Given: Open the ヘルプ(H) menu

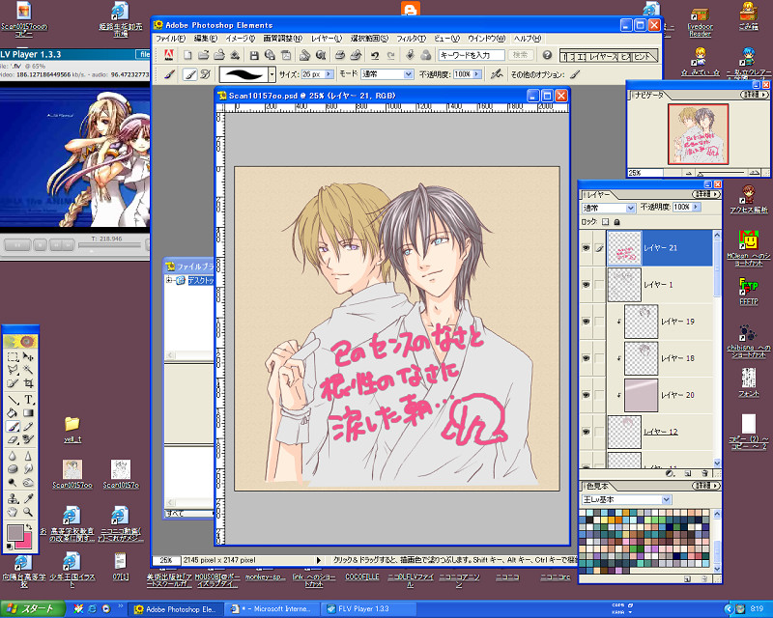Looking at the screenshot, I should pos(528,39).
